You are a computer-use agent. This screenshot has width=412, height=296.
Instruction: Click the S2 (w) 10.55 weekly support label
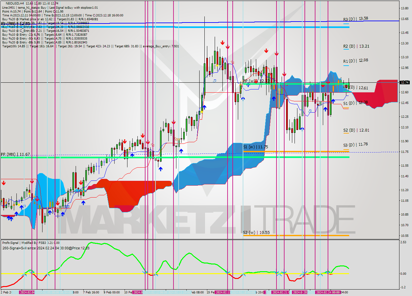256,232
